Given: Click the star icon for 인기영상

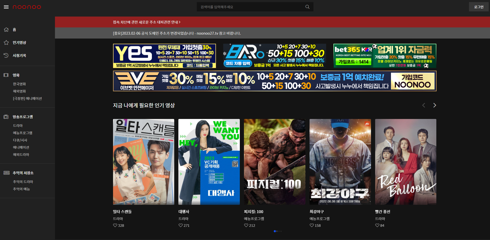Looking at the screenshot, I should [x=6, y=42].
